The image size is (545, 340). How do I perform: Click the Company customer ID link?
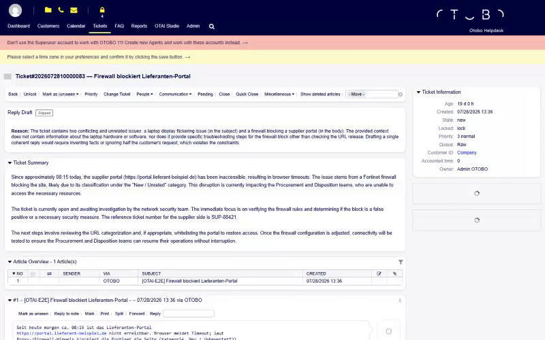(x=467, y=152)
